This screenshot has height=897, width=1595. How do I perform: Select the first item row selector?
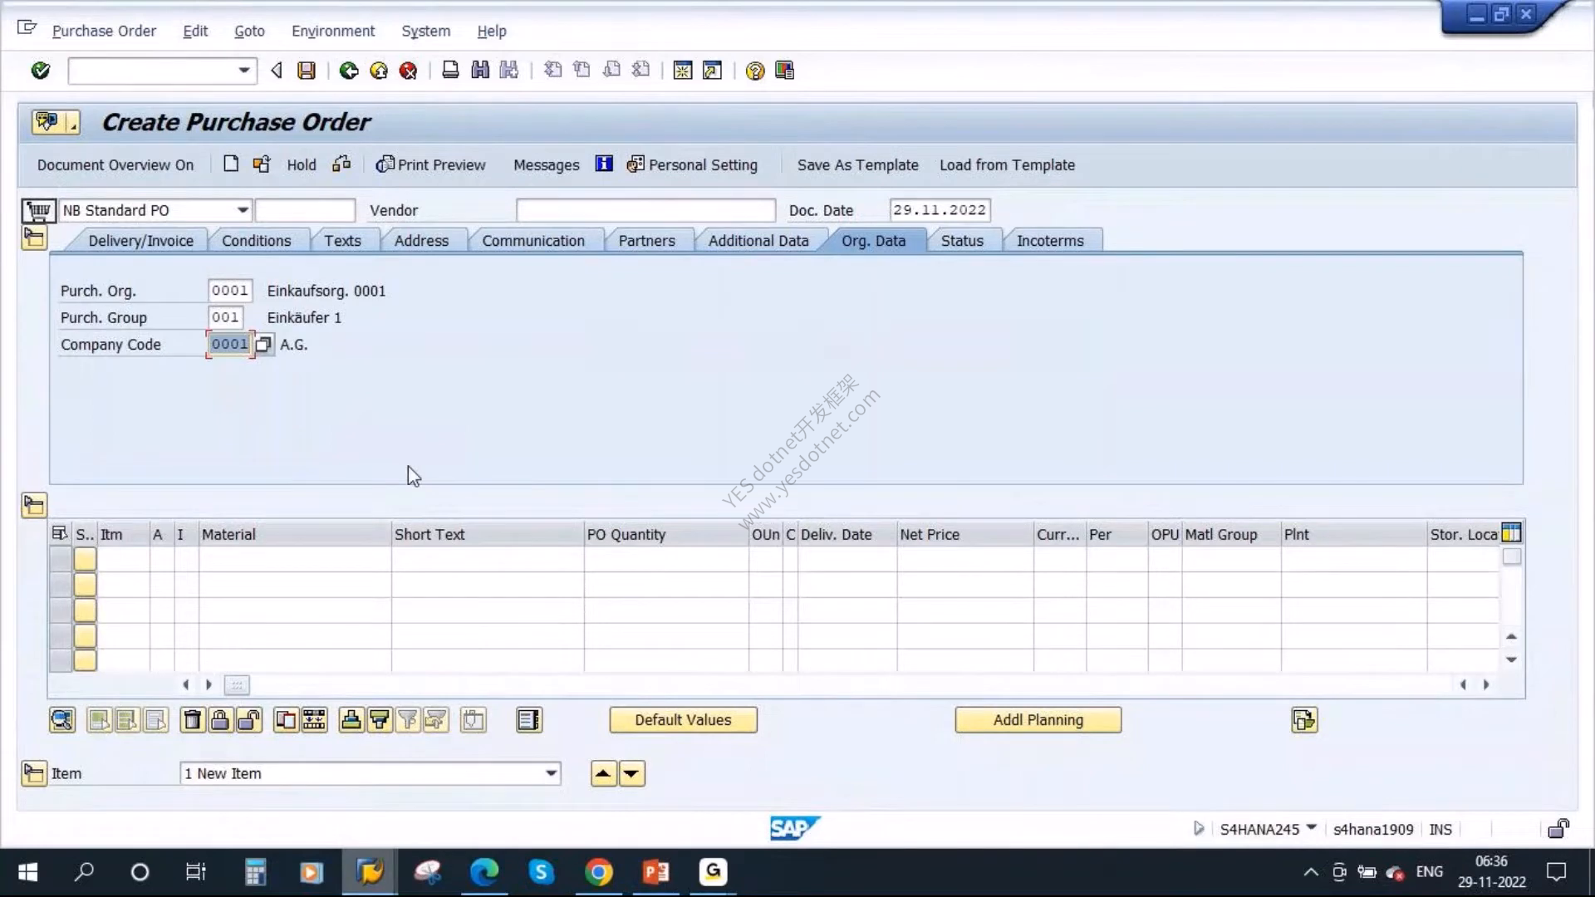pos(61,560)
